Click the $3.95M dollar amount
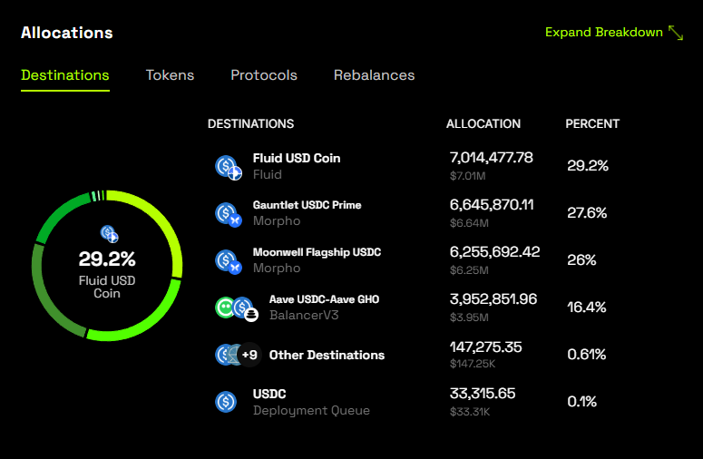 pyautogui.click(x=469, y=317)
